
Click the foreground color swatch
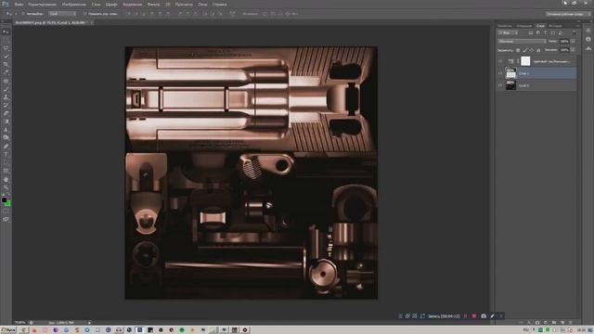click(4, 200)
